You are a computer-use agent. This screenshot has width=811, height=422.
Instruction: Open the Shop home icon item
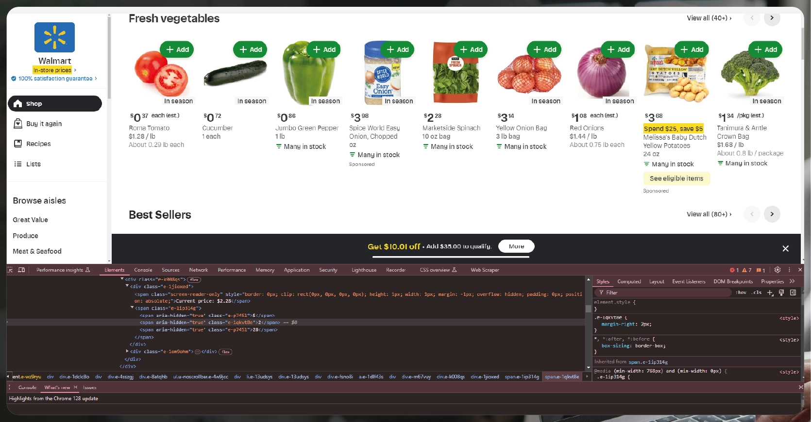pyautogui.click(x=54, y=103)
